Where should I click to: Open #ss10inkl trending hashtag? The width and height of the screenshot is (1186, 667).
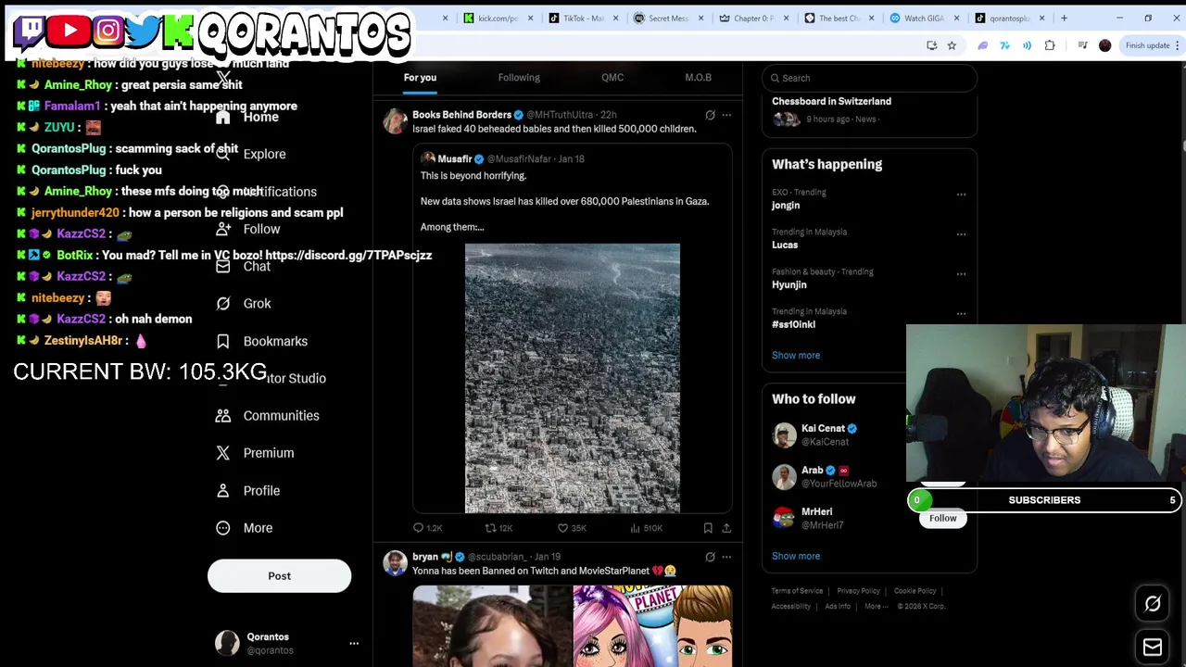(793, 325)
